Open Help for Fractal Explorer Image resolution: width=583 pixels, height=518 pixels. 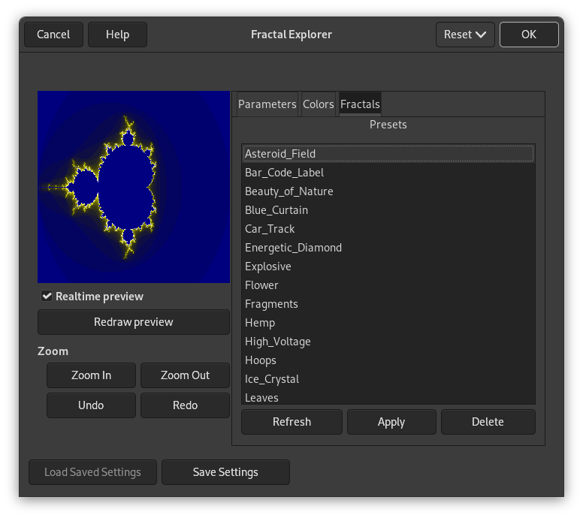coord(117,35)
